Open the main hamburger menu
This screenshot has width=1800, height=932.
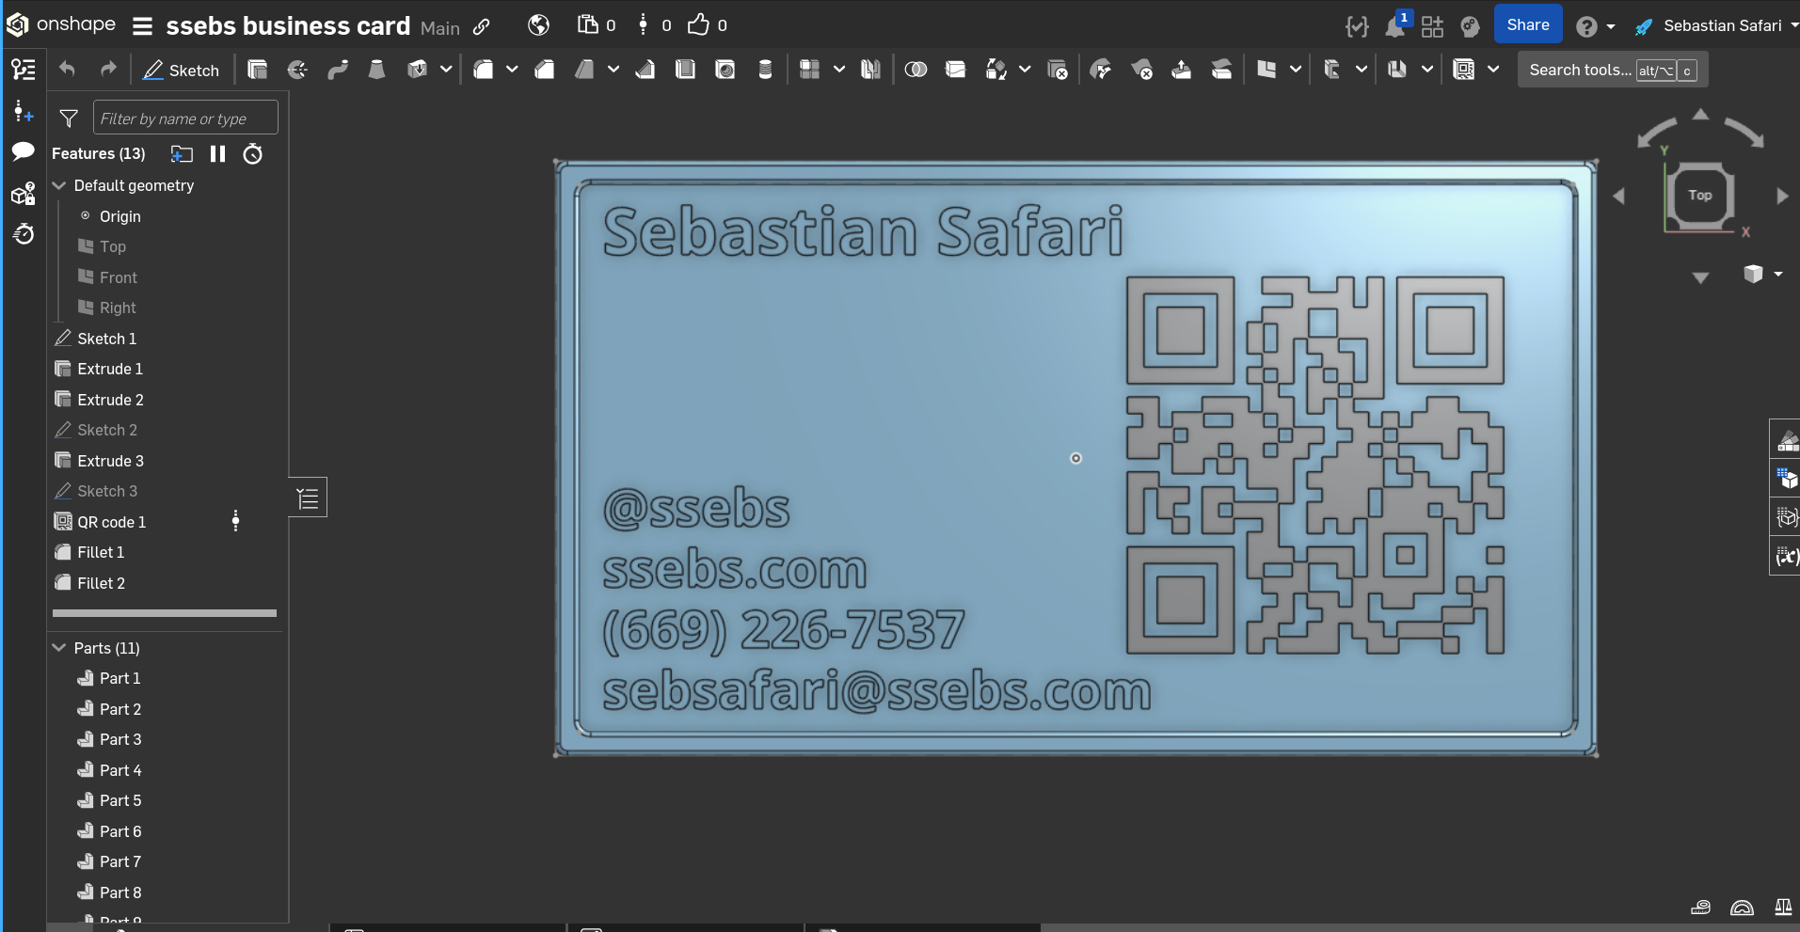tap(142, 26)
